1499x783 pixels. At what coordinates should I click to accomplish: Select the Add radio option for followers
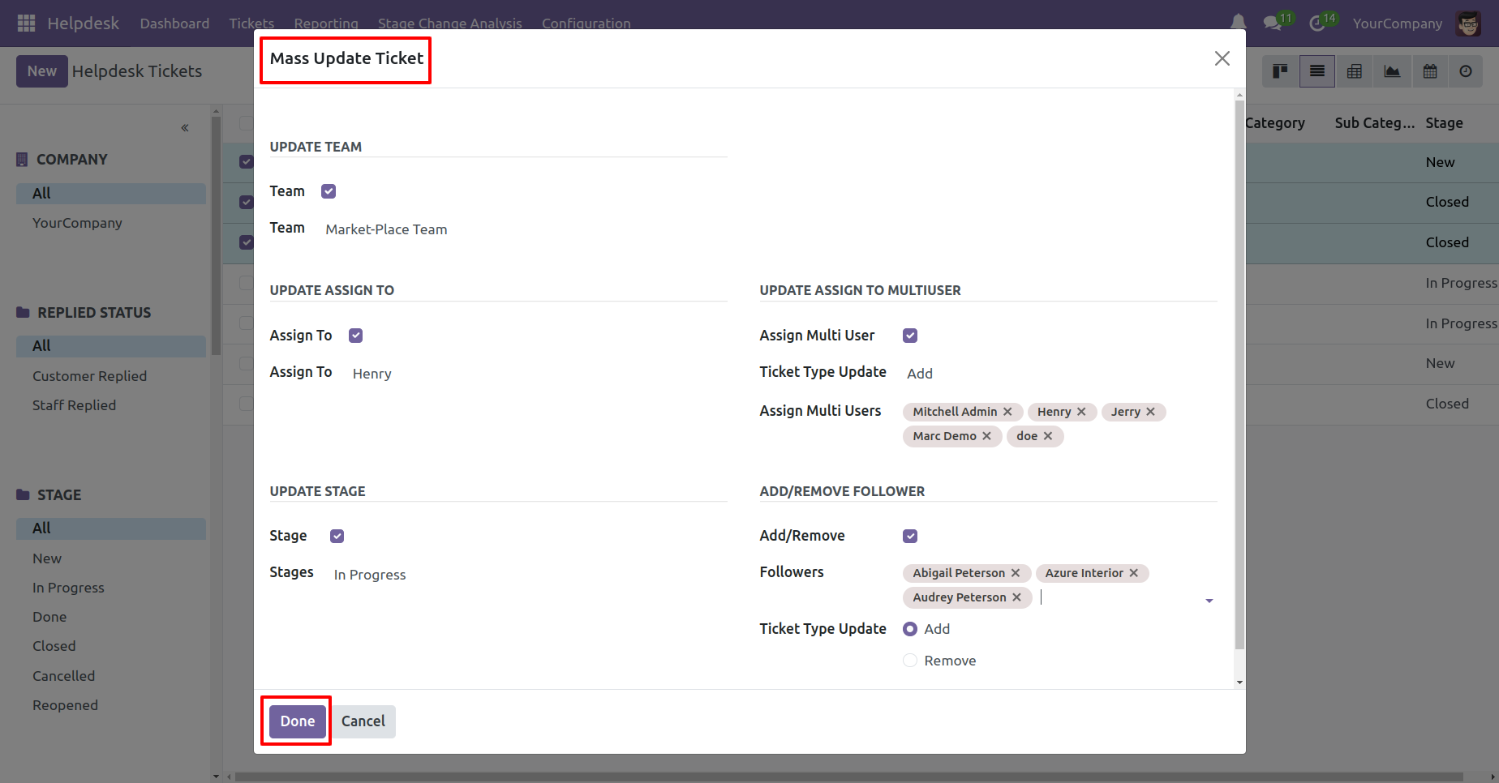910,629
